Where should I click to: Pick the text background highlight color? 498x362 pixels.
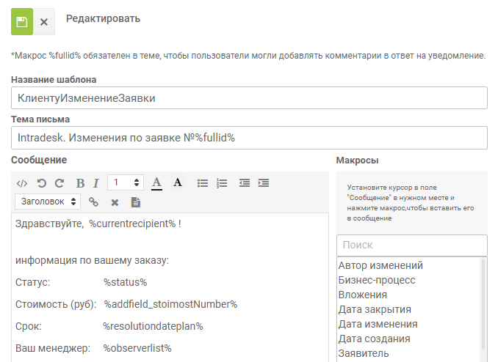177,182
